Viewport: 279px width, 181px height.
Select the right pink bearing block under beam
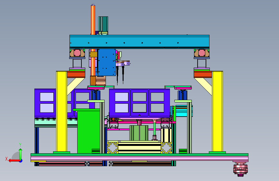click(201, 53)
